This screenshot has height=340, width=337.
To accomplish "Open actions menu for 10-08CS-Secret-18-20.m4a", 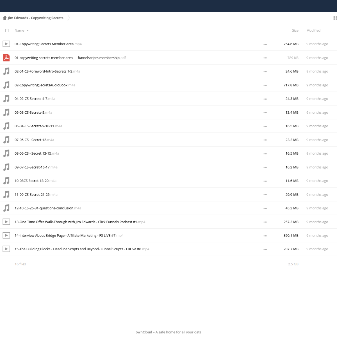I will tap(265, 181).
